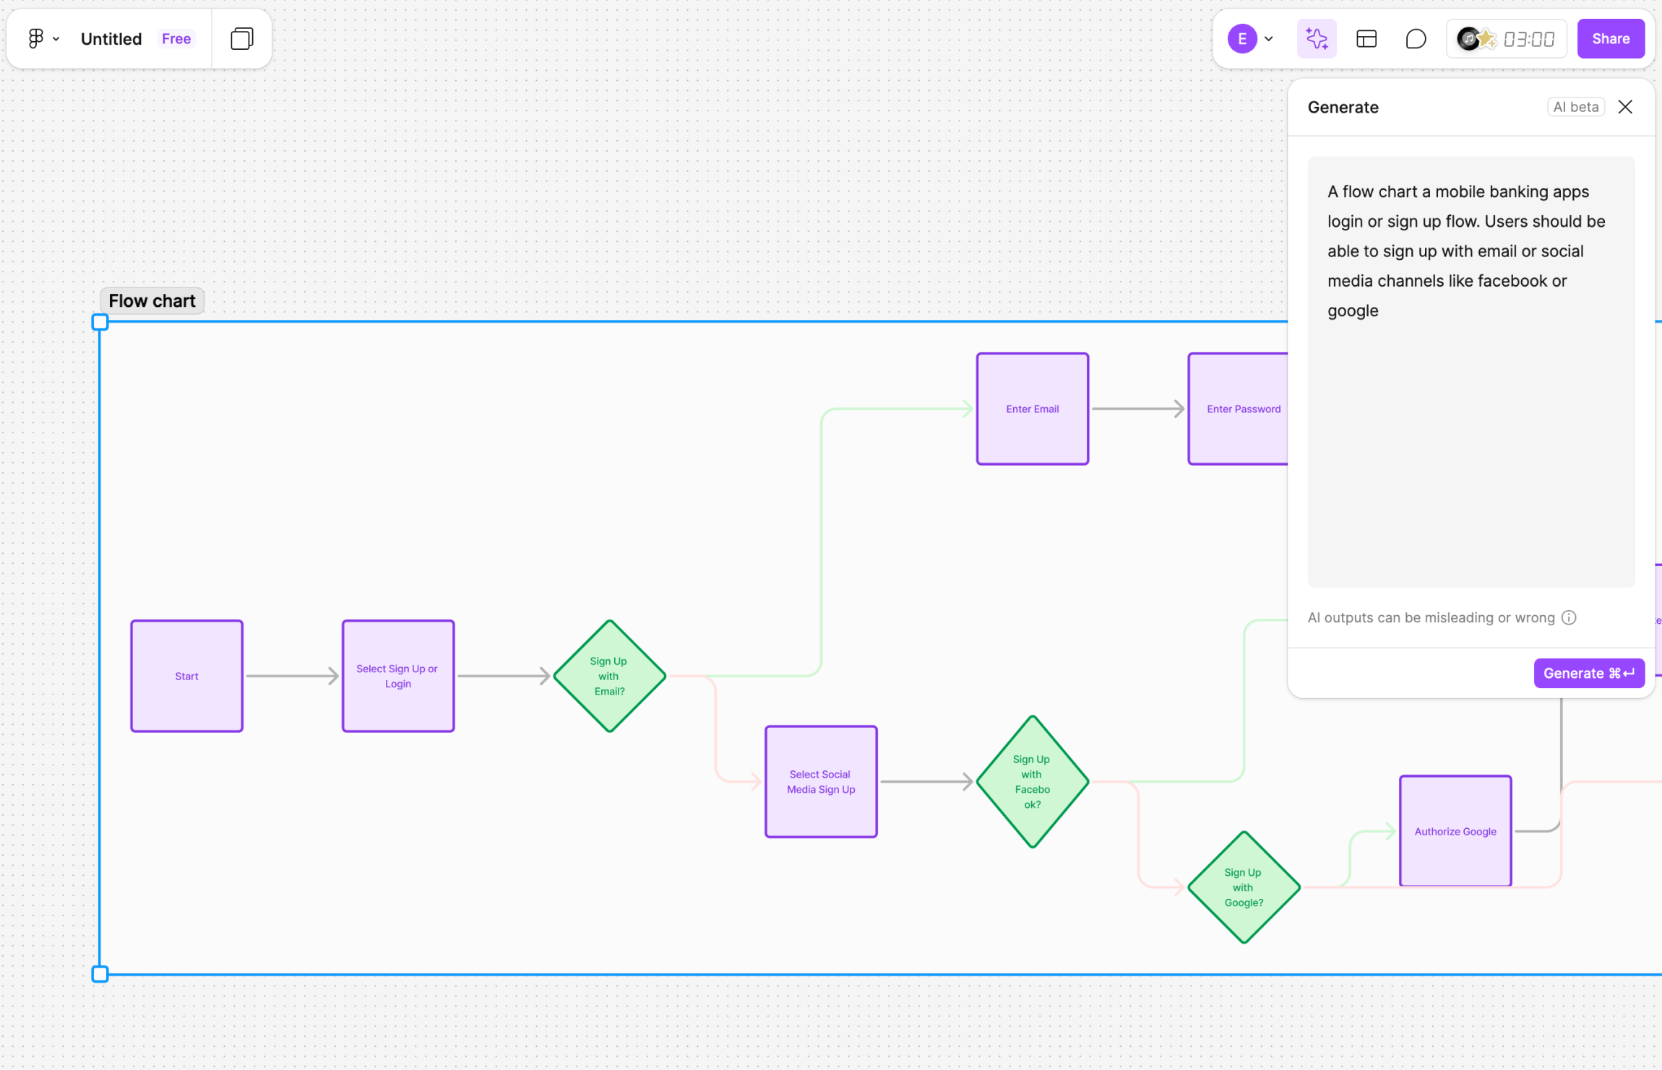1662x1070 pixels.
Task: Click the pages icon in top bar
Action: [x=241, y=38]
